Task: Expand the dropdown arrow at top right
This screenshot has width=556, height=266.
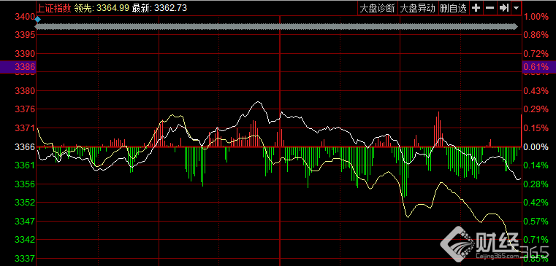Action: [516, 8]
